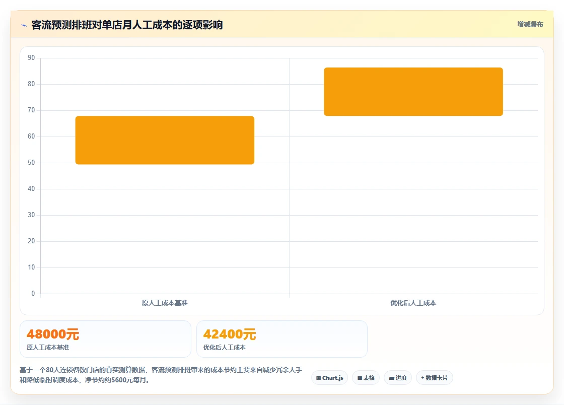Click the 0 y-axis tick label
The height and width of the screenshot is (405, 564).
click(33, 294)
